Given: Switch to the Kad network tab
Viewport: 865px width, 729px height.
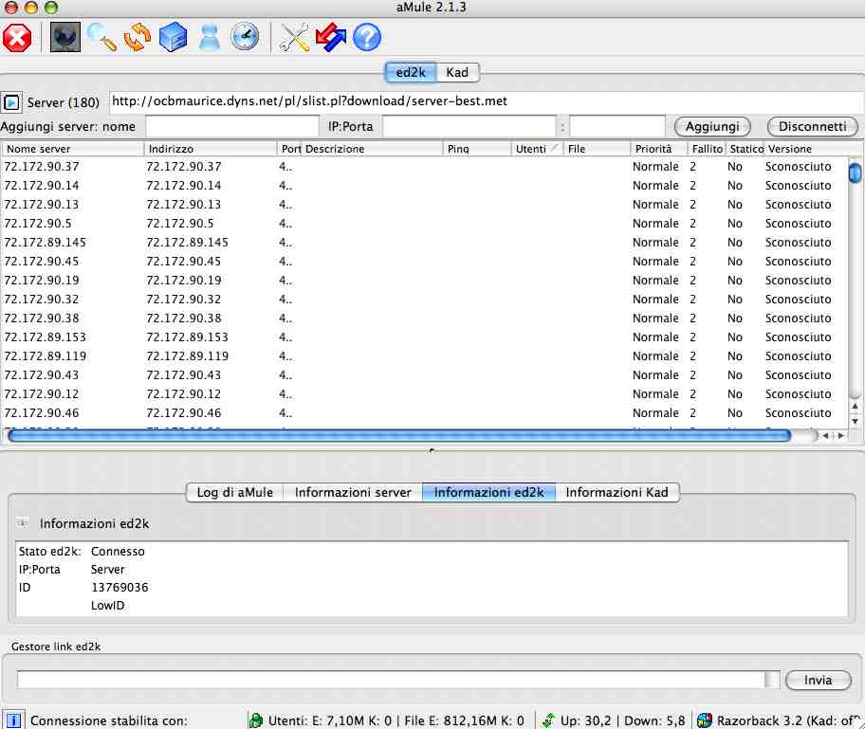Looking at the screenshot, I should point(457,72).
